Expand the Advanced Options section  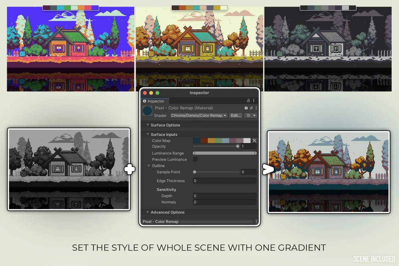tap(148, 212)
